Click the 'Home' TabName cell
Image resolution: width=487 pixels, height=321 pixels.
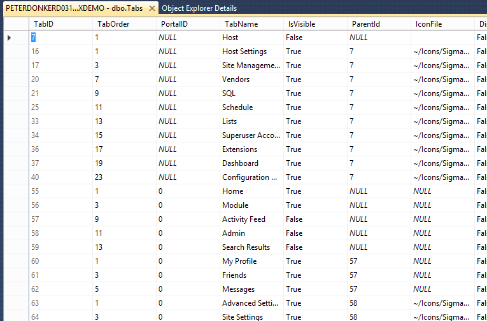coord(251,191)
